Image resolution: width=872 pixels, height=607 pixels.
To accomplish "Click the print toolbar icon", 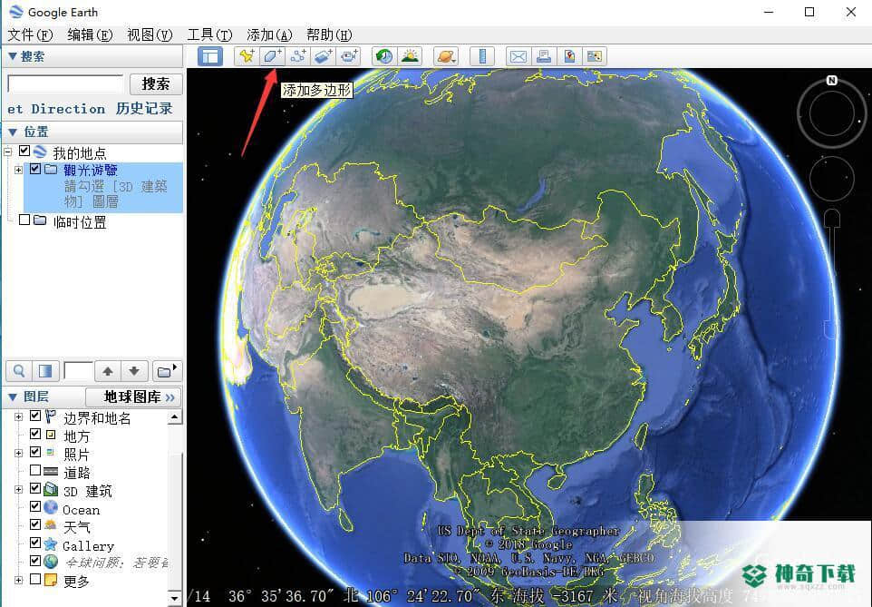I will pyautogui.click(x=543, y=56).
